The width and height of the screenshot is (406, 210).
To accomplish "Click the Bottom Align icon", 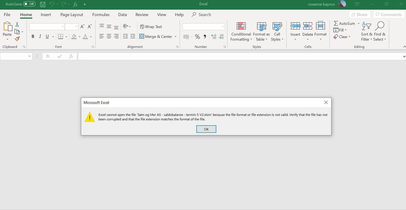I will pos(116,26).
